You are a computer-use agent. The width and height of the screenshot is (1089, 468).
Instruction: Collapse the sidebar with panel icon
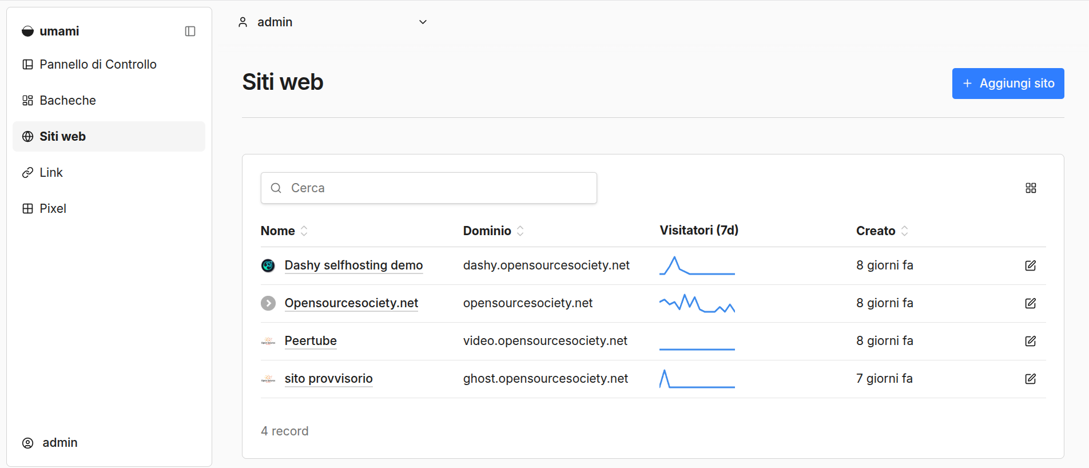click(x=190, y=31)
